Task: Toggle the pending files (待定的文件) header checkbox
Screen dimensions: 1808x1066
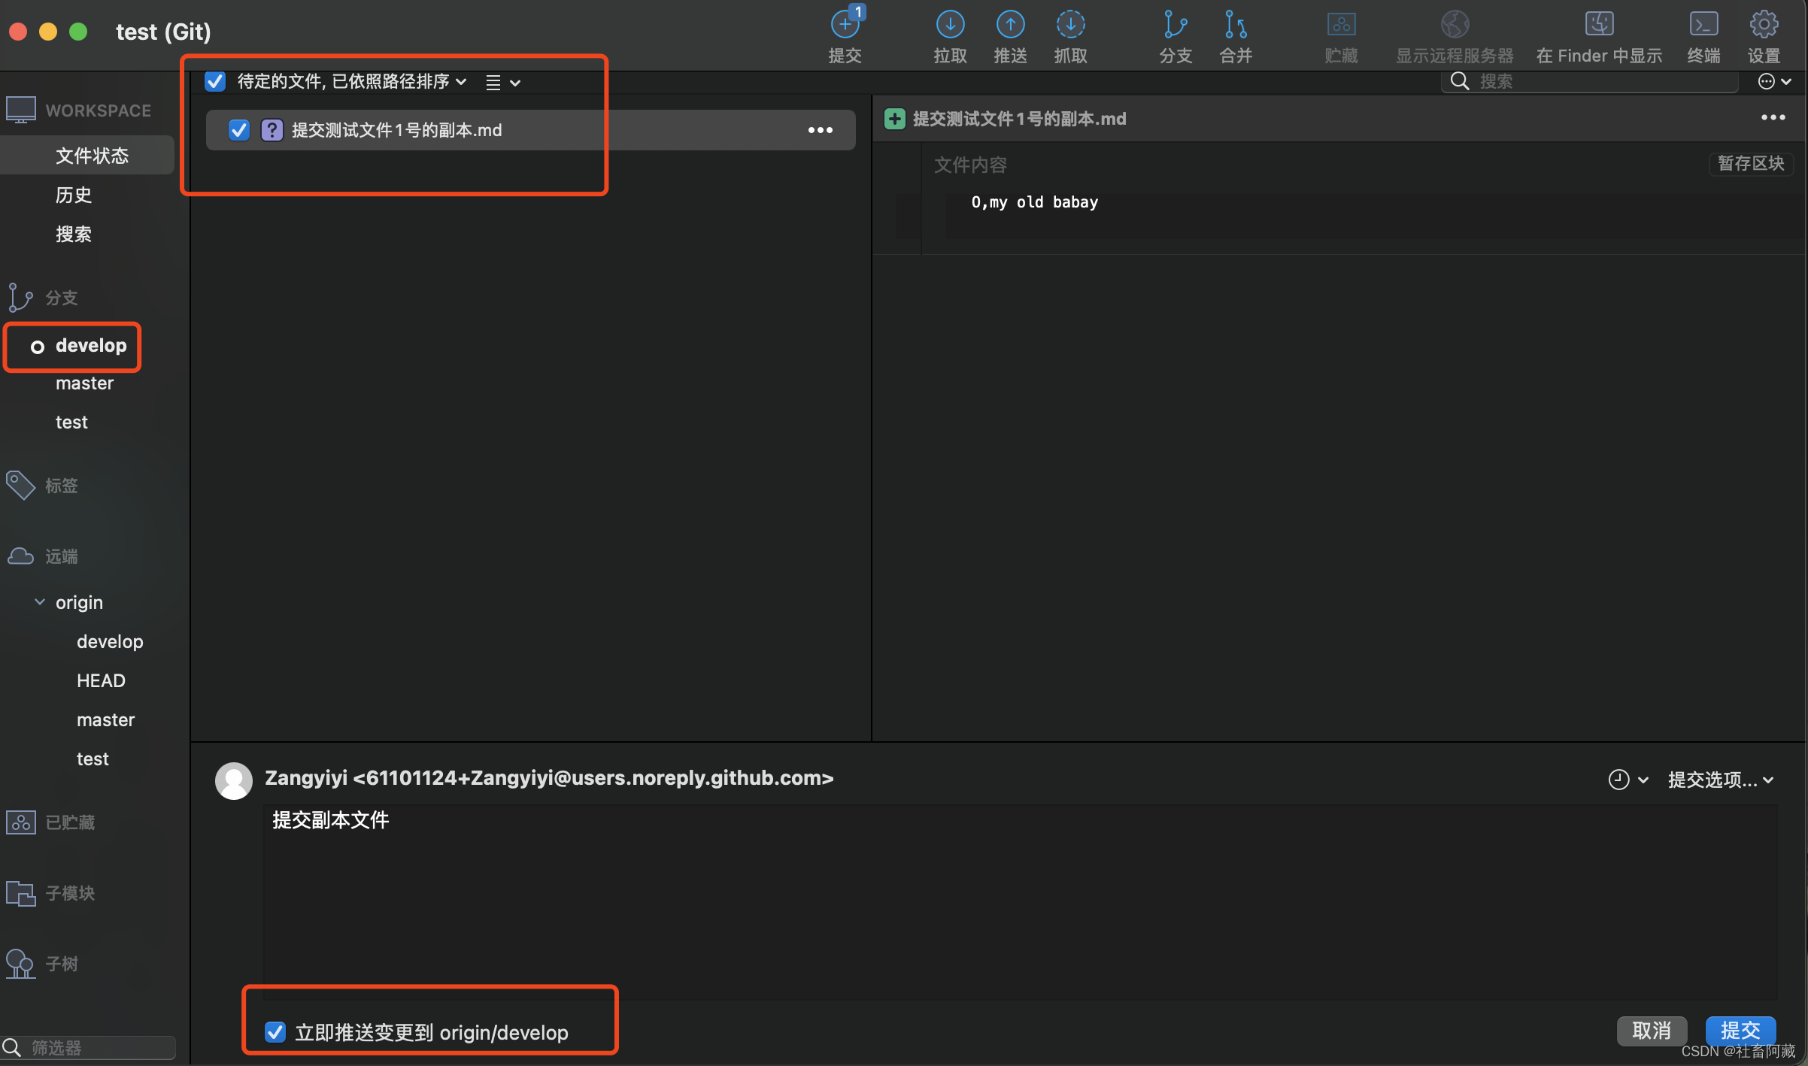Action: [215, 81]
